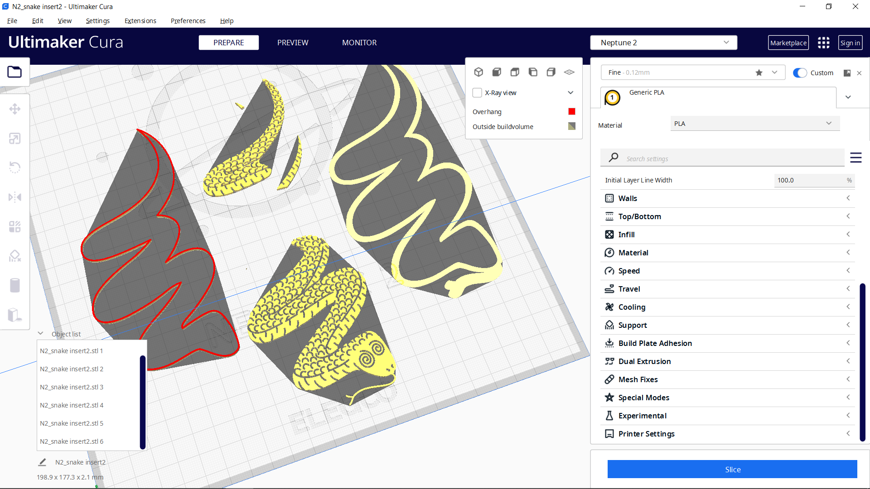Star the Fine 0.12mm profile as favorite
The width and height of the screenshot is (870, 489).
click(x=759, y=72)
